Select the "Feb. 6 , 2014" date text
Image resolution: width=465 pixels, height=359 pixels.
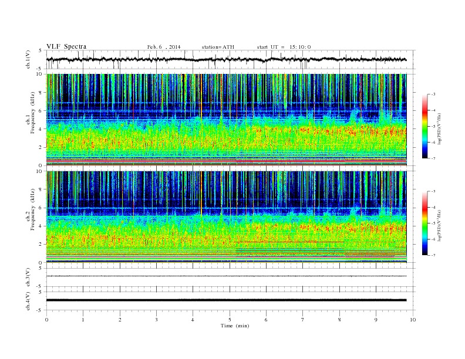click(164, 47)
